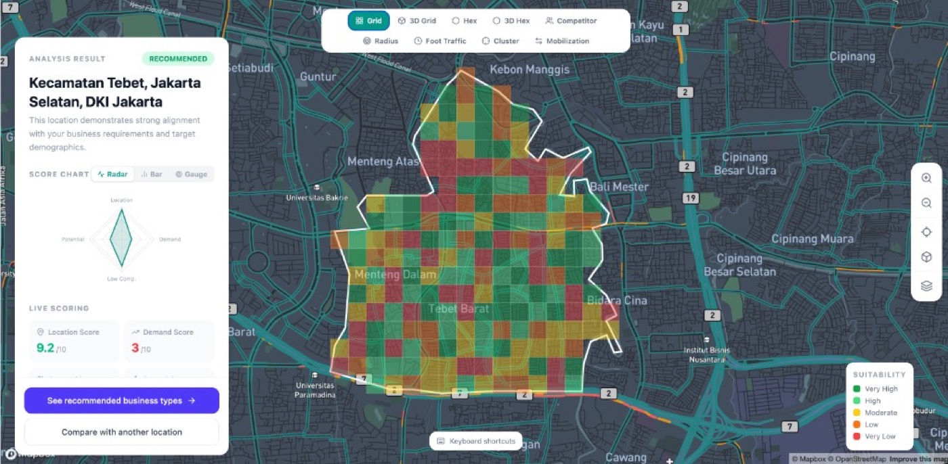
Task: Open Keyboard shortcuts
Action: (x=476, y=441)
